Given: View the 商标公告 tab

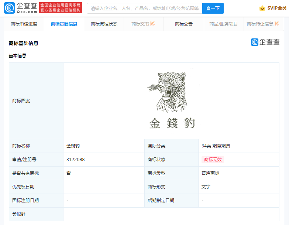Looking at the screenshot, I should [183, 24].
